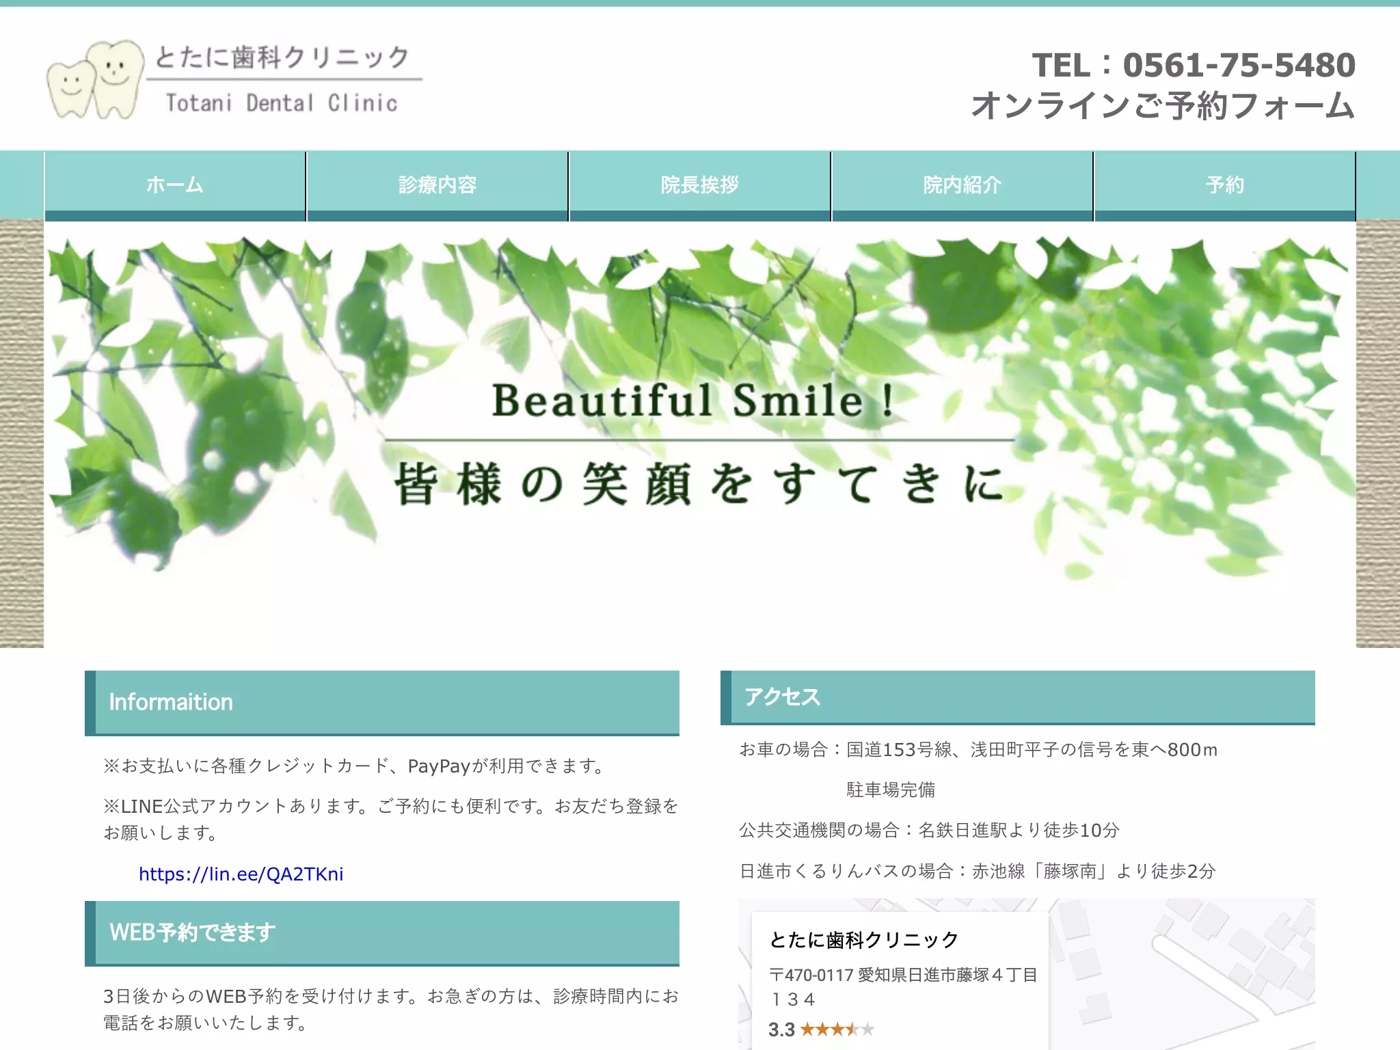Click the 国道153号線 car directions line
1400x1050 pixels.
coord(978,750)
